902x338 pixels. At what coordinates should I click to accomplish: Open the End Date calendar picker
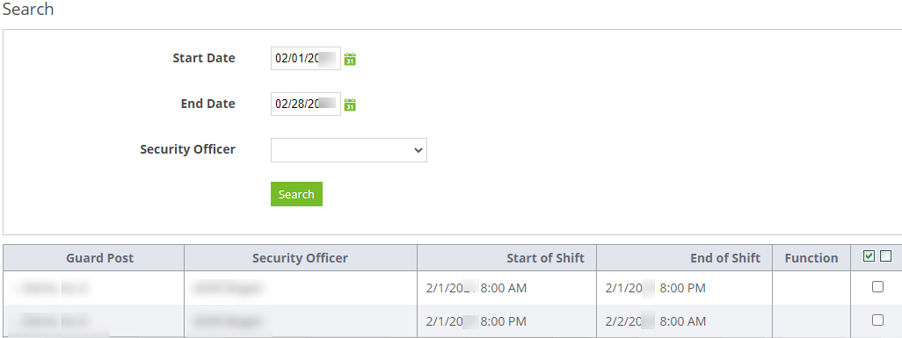point(350,104)
